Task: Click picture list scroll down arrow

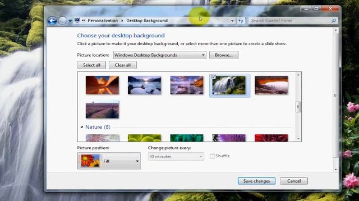Action: coord(298,138)
